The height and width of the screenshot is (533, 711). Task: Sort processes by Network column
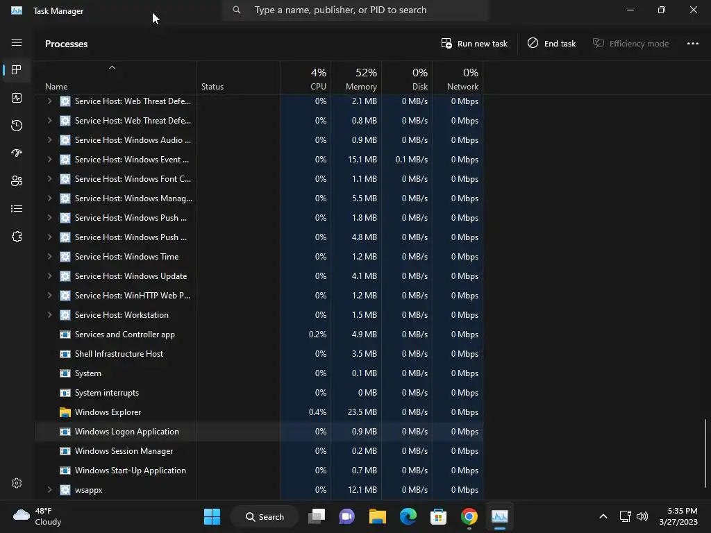pyautogui.click(x=458, y=78)
